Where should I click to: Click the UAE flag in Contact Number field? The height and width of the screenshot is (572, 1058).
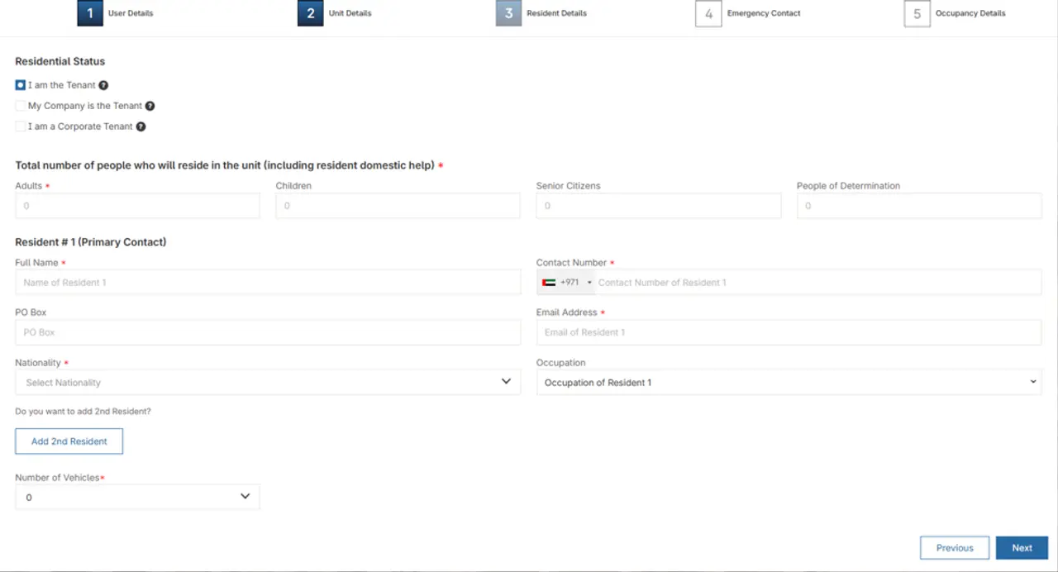549,283
